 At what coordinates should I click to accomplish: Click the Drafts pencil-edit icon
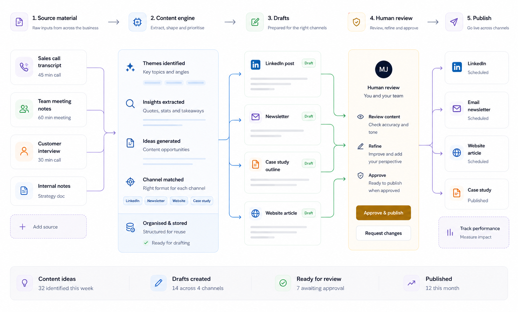pos(255,22)
